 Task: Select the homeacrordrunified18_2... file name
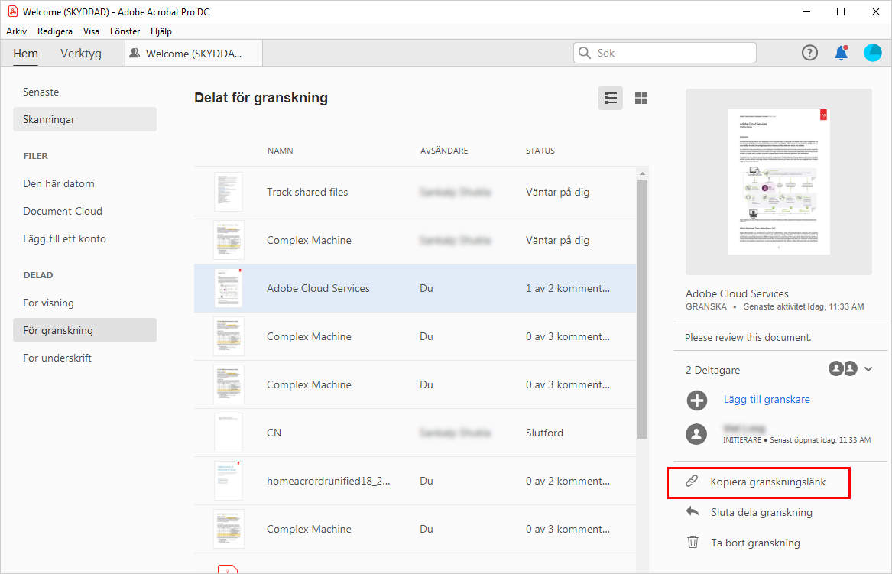(328, 482)
